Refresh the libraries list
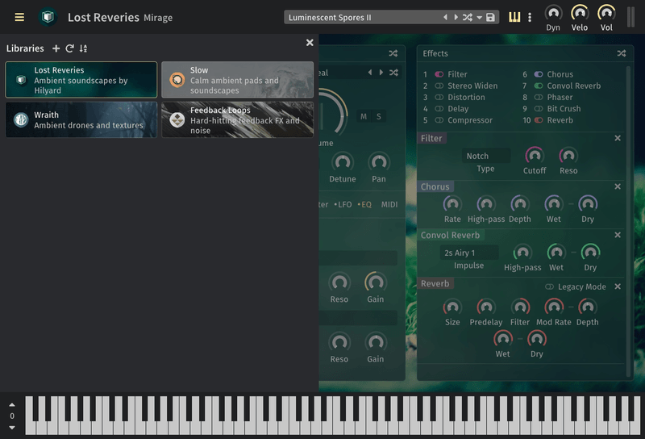This screenshot has width=645, height=439. click(69, 48)
